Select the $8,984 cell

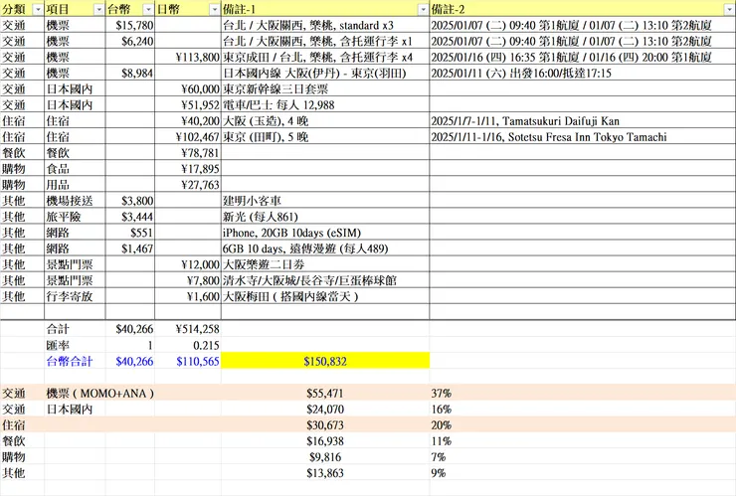click(x=130, y=74)
